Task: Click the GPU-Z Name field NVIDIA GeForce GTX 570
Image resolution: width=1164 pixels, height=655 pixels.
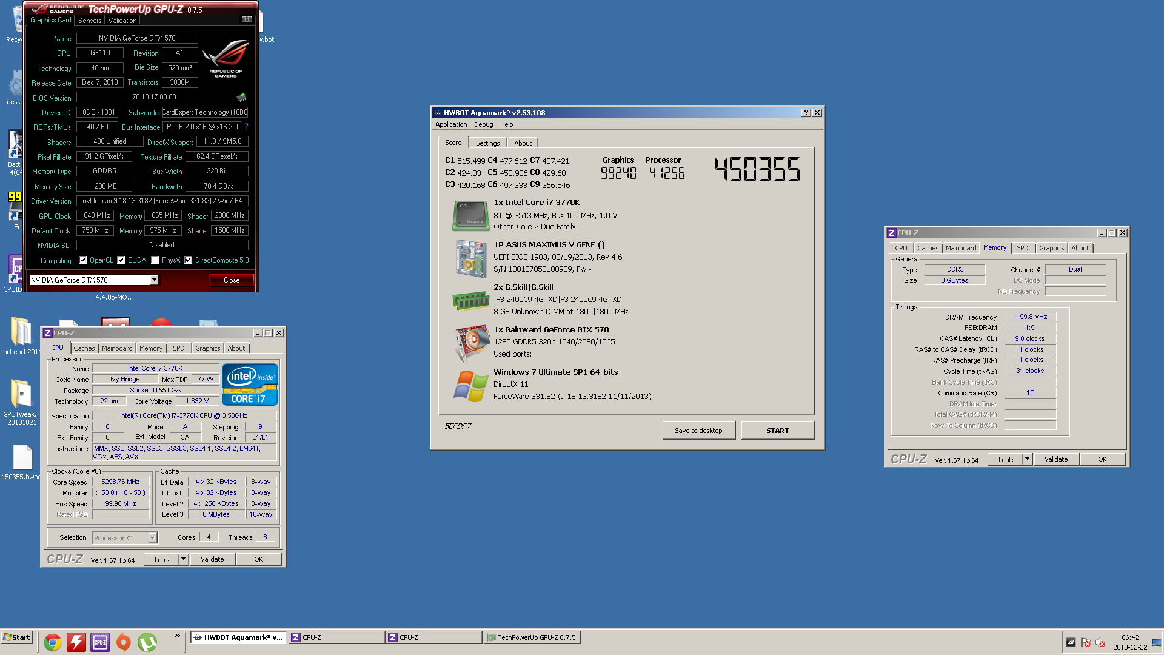Action: [137, 38]
